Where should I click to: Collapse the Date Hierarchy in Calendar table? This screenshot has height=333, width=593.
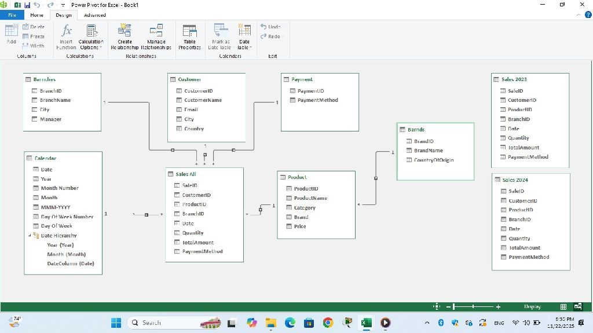30,236
